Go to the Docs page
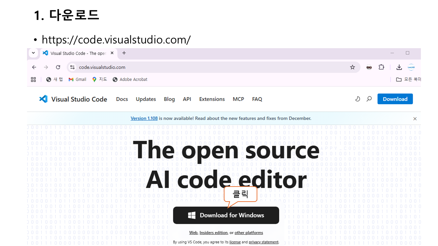 (122, 99)
